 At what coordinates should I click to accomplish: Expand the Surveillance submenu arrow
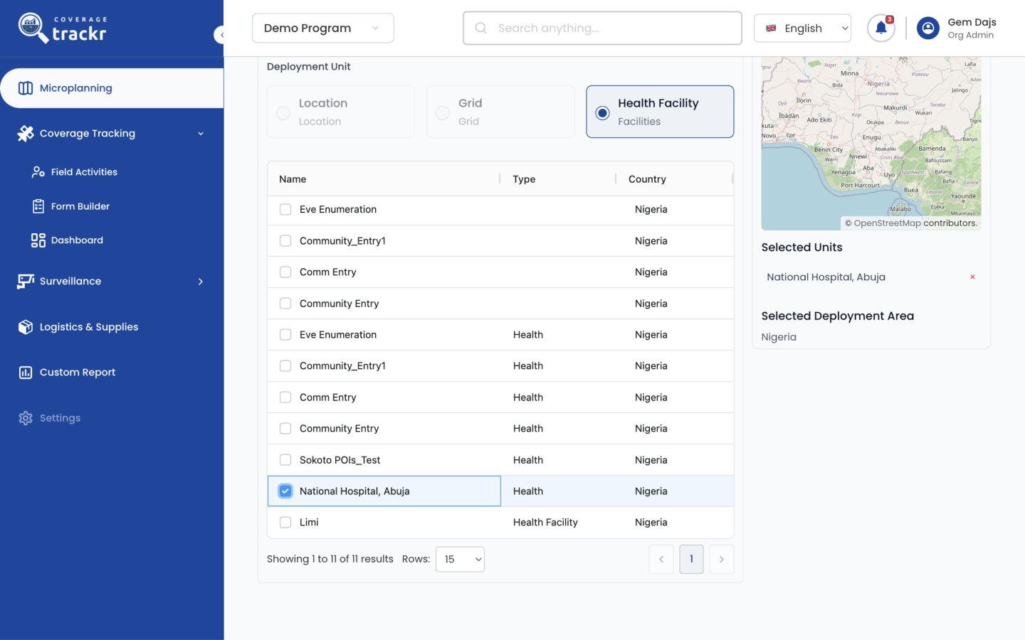201,282
